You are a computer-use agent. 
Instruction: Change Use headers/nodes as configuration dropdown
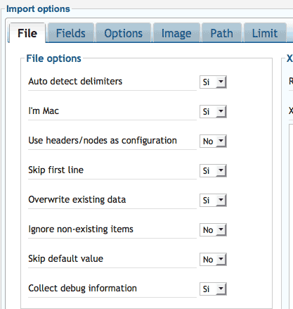pos(213,141)
